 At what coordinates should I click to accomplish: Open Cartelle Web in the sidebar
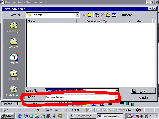(x=14, y=91)
